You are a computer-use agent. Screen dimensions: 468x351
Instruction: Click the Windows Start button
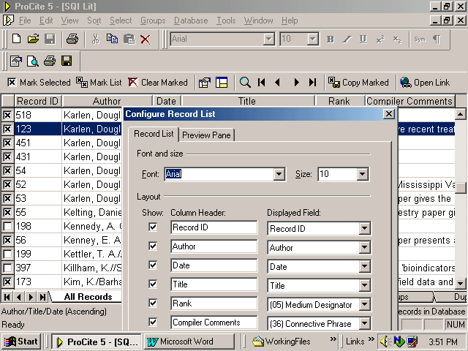coord(21,341)
